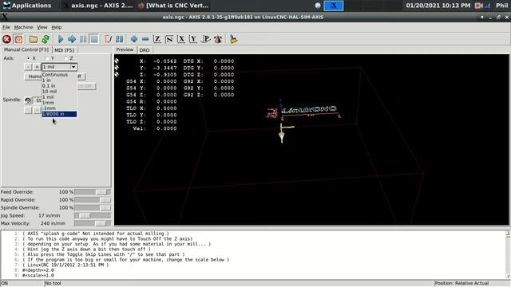Adjust the Rapid Override slider
511x287 pixels.
[x=93, y=200]
